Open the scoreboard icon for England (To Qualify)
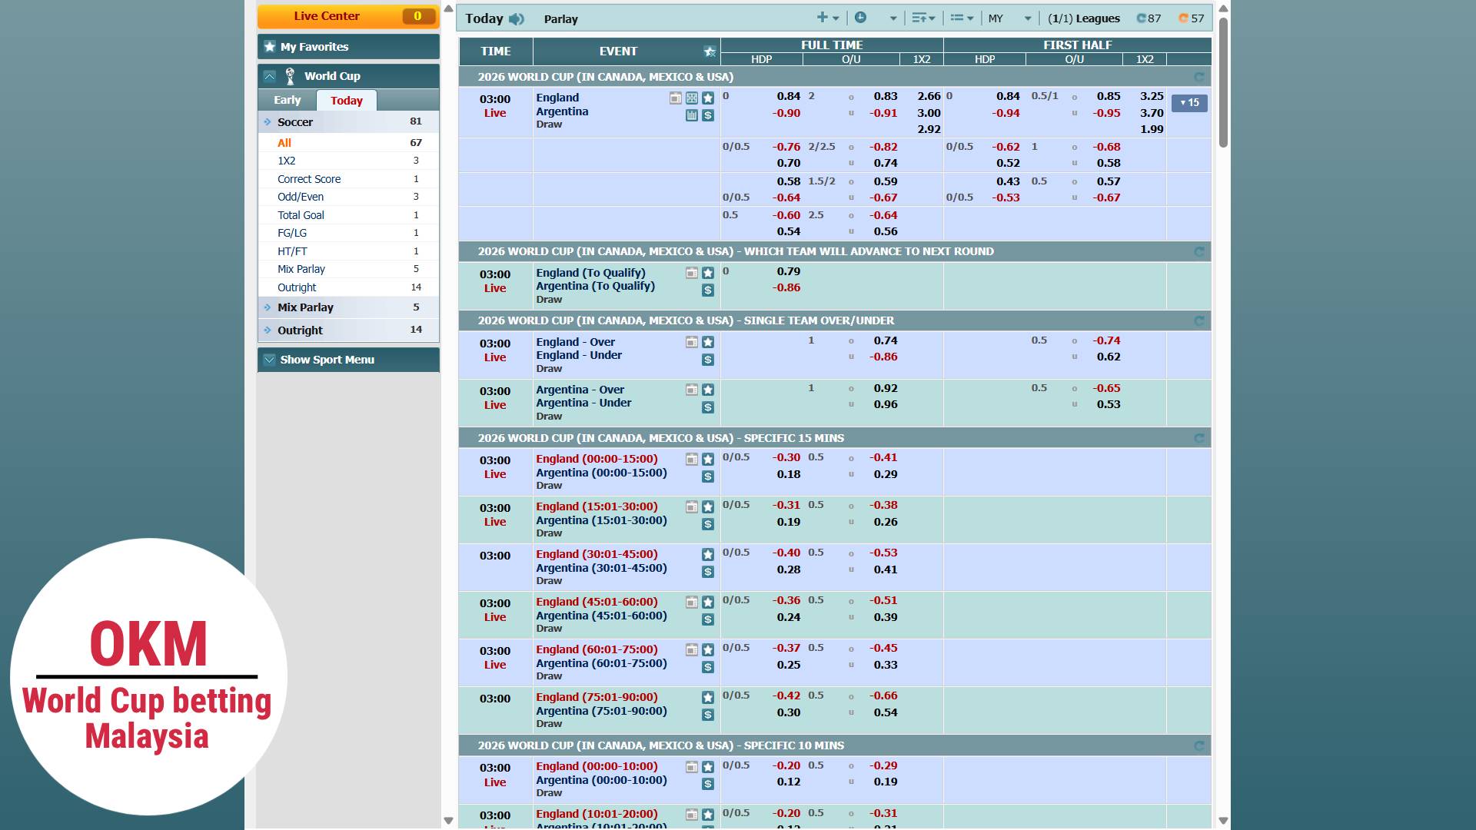This screenshot has width=1476, height=830. [692, 273]
